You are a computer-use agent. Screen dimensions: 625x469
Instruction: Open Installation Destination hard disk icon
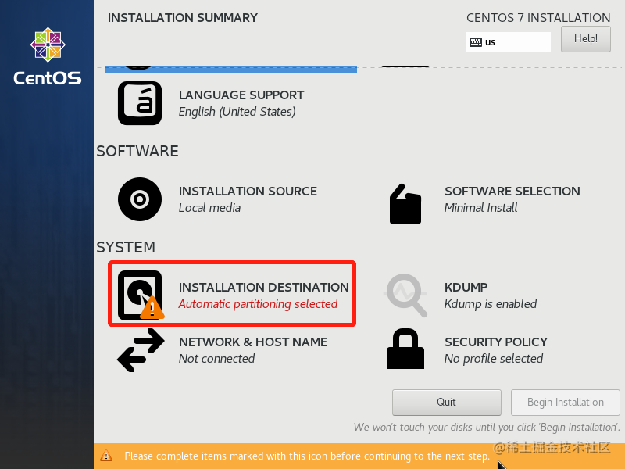[x=141, y=295]
